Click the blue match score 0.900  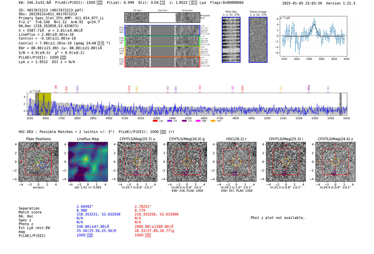tap(82, 210)
